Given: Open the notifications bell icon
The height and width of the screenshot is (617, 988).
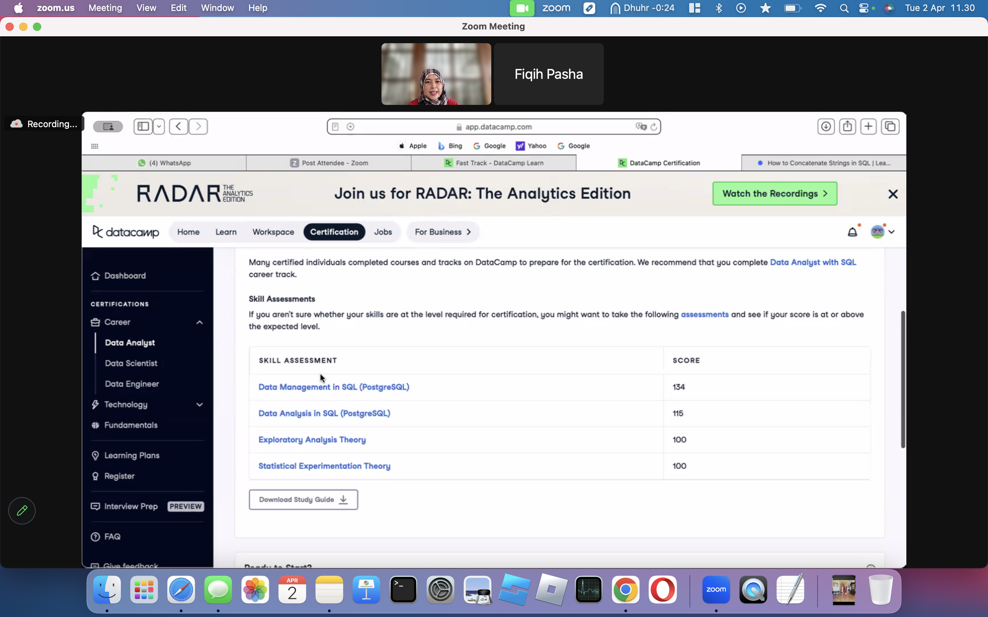Looking at the screenshot, I should tap(852, 232).
